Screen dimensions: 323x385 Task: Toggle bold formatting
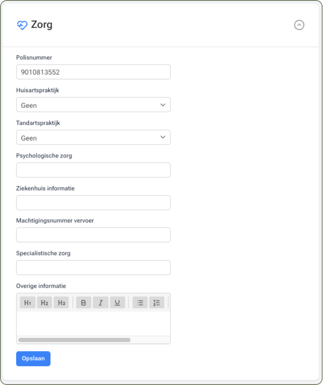(x=83, y=303)
